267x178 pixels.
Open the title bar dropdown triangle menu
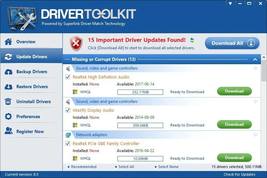click(x=230, y=4)
